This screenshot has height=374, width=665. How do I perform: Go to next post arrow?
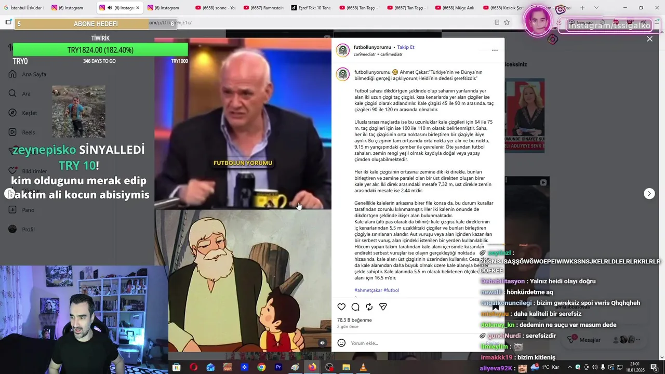(649, 194)
